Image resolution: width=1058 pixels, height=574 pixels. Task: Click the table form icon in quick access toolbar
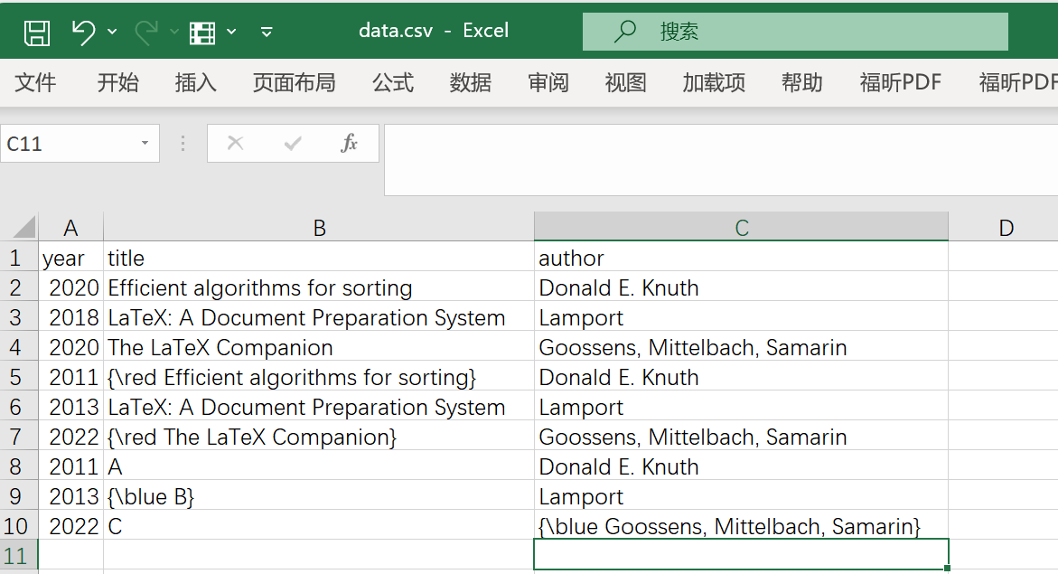point(202,32)
